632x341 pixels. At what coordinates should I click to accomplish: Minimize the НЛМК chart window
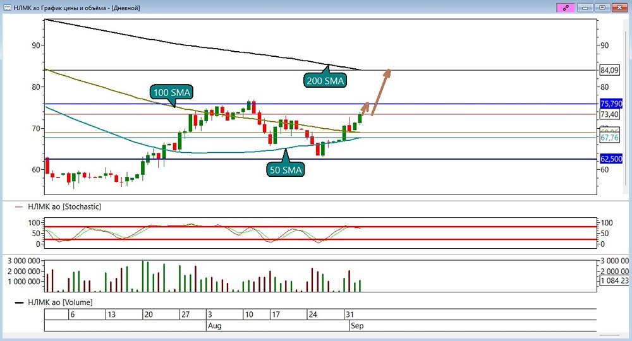point(585,8)
